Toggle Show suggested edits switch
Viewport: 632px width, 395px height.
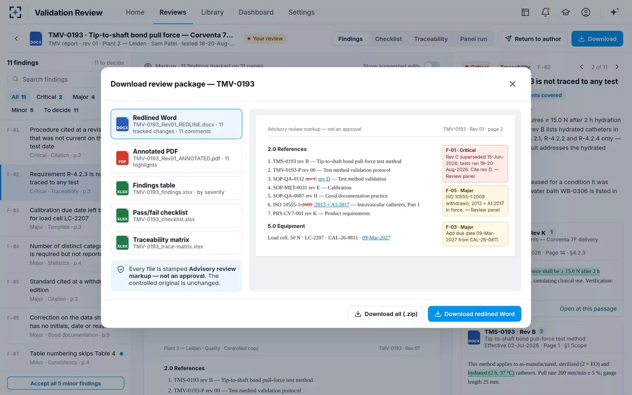tap(432, 65)
